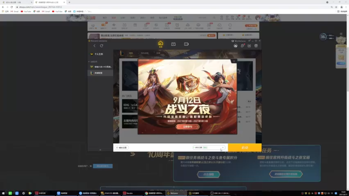This screenshot has height=196, width=349.
Task: Open the WeGame store icon beside home
Action: click(173, 44)
